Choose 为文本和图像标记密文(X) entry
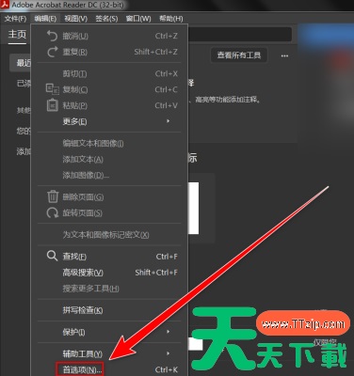Screen dimensions: 354x376 pyautogui.click(x=109, y=234)
